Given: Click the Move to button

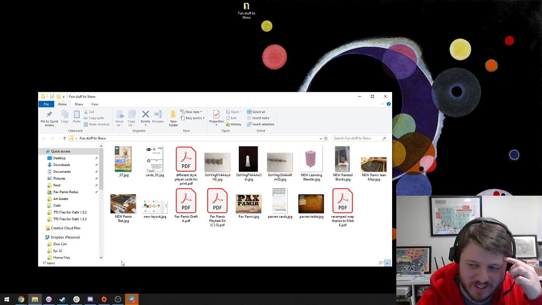Looking at the screenshot, I should pyautogui.click(x=119, y=118).
